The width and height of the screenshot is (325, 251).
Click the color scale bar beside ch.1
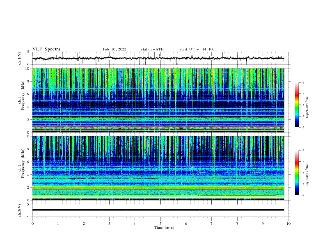[x=297, y=105]
